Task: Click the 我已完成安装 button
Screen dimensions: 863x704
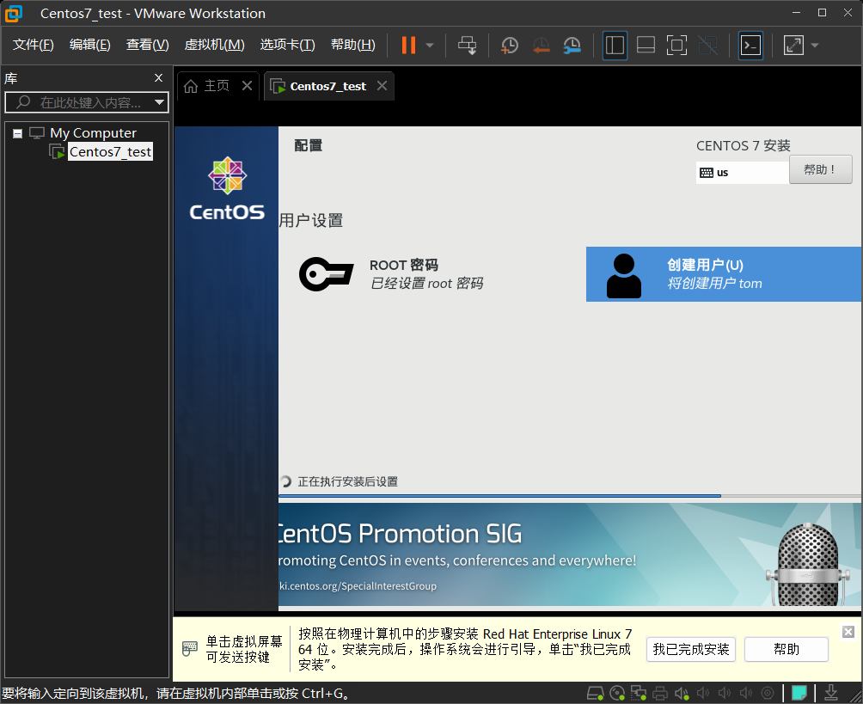Action: (691, 650)
